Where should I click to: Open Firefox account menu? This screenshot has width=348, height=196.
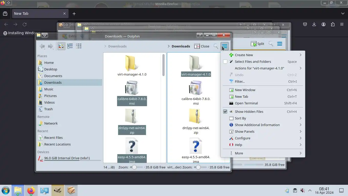pyautogui.click(x=323, y=24)
